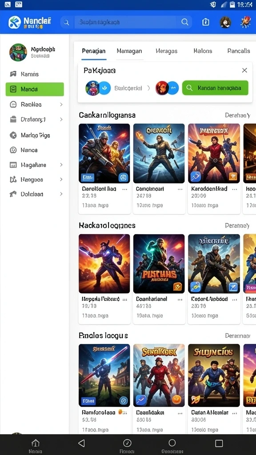Switch to the Meragas tab
This screenshot has width=256, height=455.
(167, 51)
